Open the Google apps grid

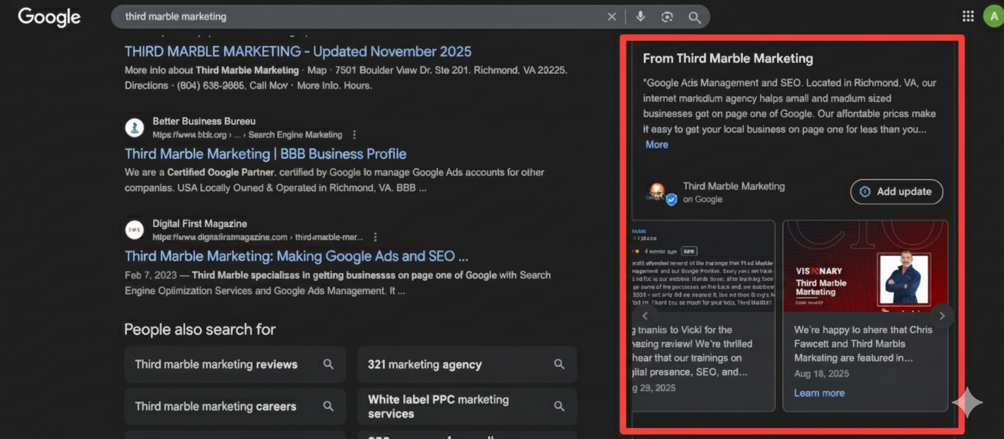[x=967, y=17]
